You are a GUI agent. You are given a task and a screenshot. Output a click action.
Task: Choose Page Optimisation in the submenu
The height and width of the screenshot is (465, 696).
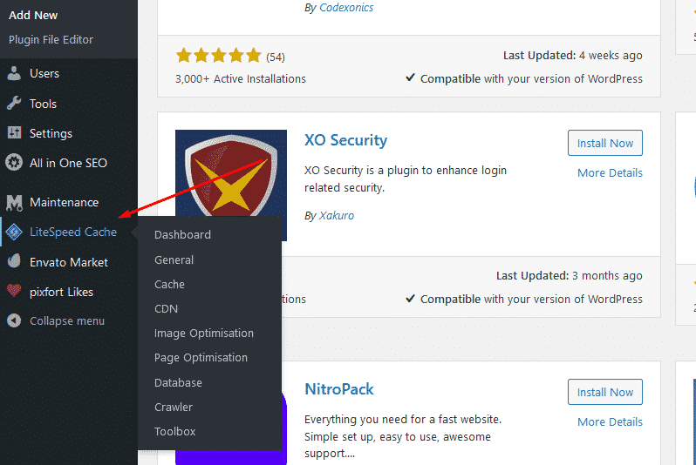201,357
